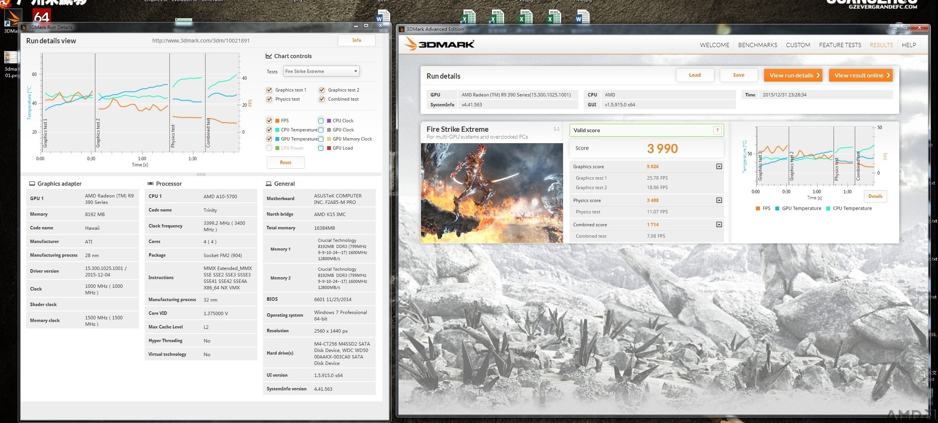Open the rightmost Excel file desktop icon
Image resolution: width=938 pixels, height=423 pixels.
554,17
